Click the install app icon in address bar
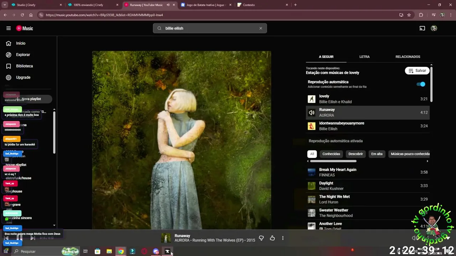 click(401, 15)
